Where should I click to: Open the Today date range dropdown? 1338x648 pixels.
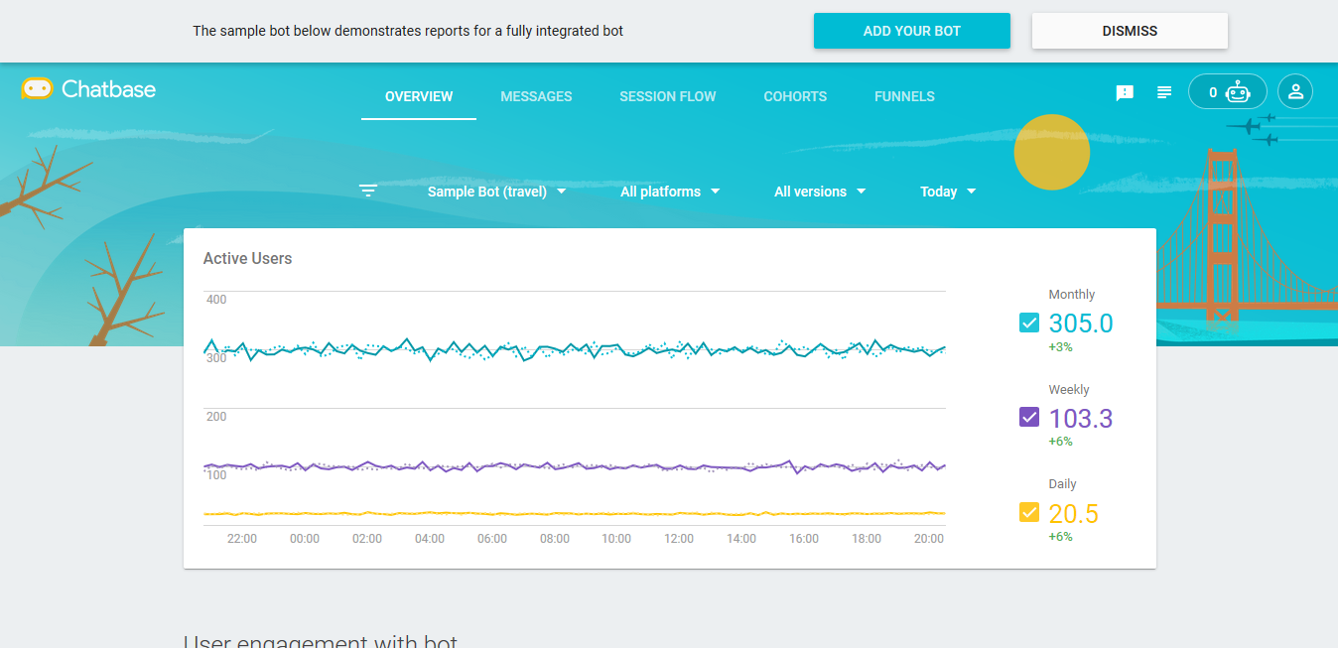pos(948,192)
